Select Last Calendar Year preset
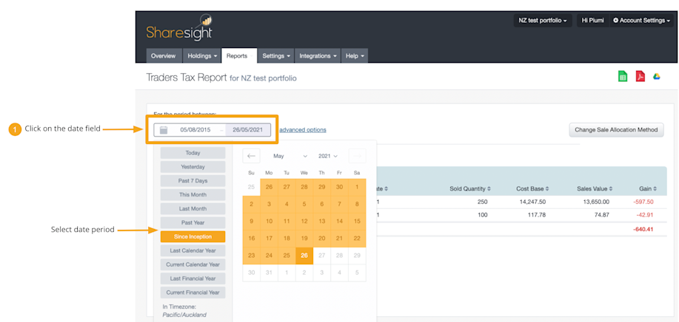Image resolution: width=679 pixels, height=322 pixels. (193, 250)
